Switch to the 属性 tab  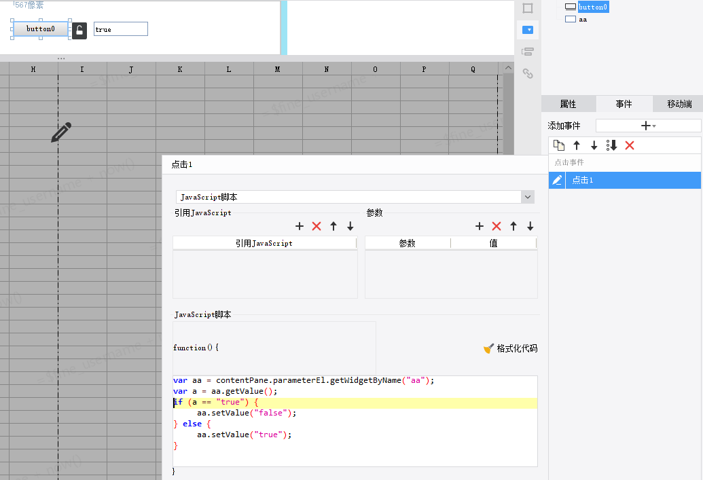[568, 104]
